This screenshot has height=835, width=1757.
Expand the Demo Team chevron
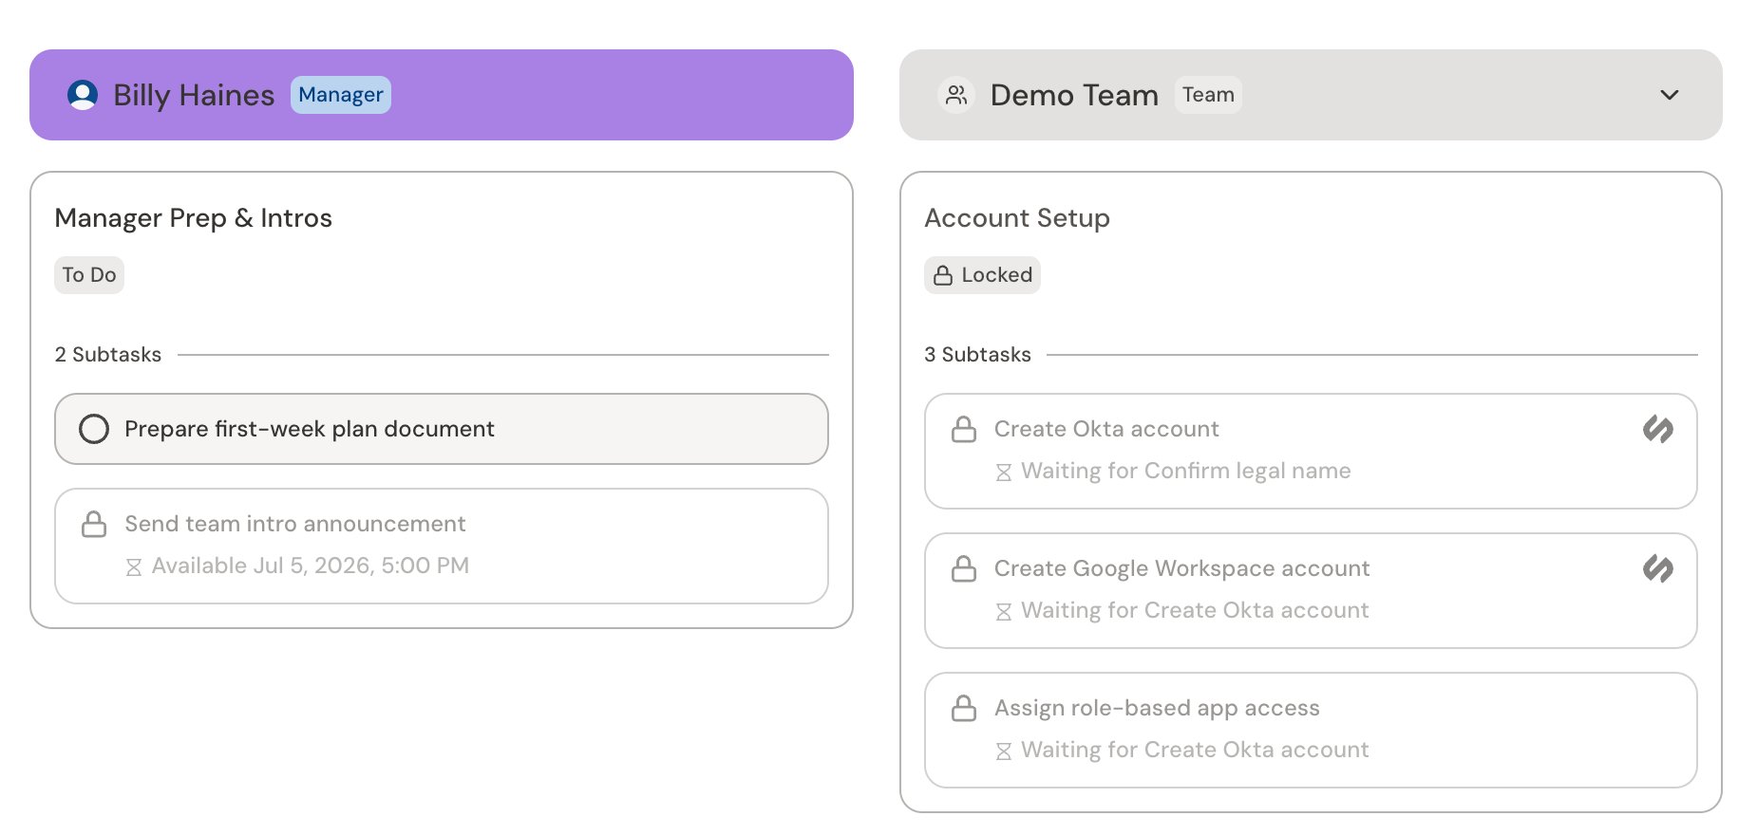1669,95
